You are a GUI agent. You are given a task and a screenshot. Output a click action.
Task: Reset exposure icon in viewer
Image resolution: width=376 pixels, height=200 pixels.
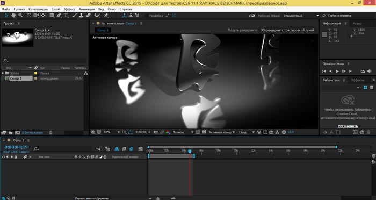click(284, 132)
